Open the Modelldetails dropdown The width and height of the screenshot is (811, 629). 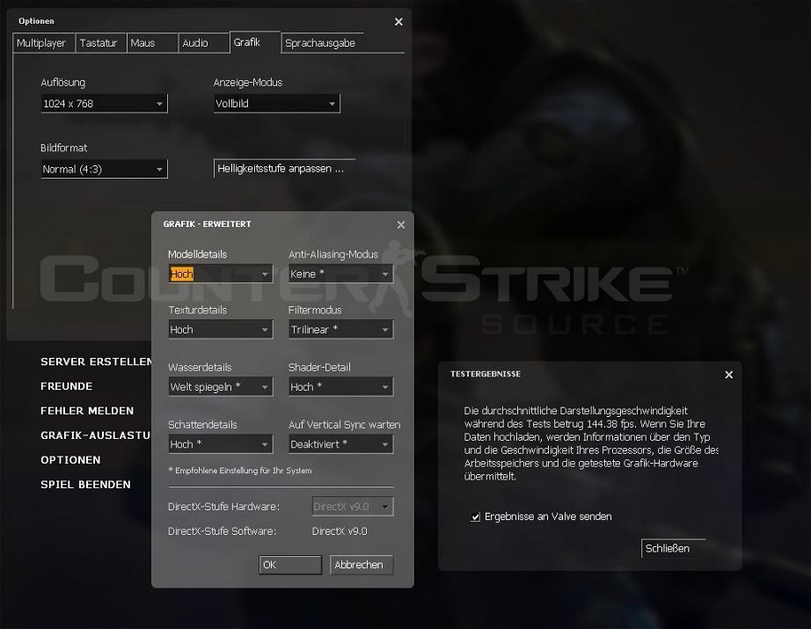click(x=220, y=274)
